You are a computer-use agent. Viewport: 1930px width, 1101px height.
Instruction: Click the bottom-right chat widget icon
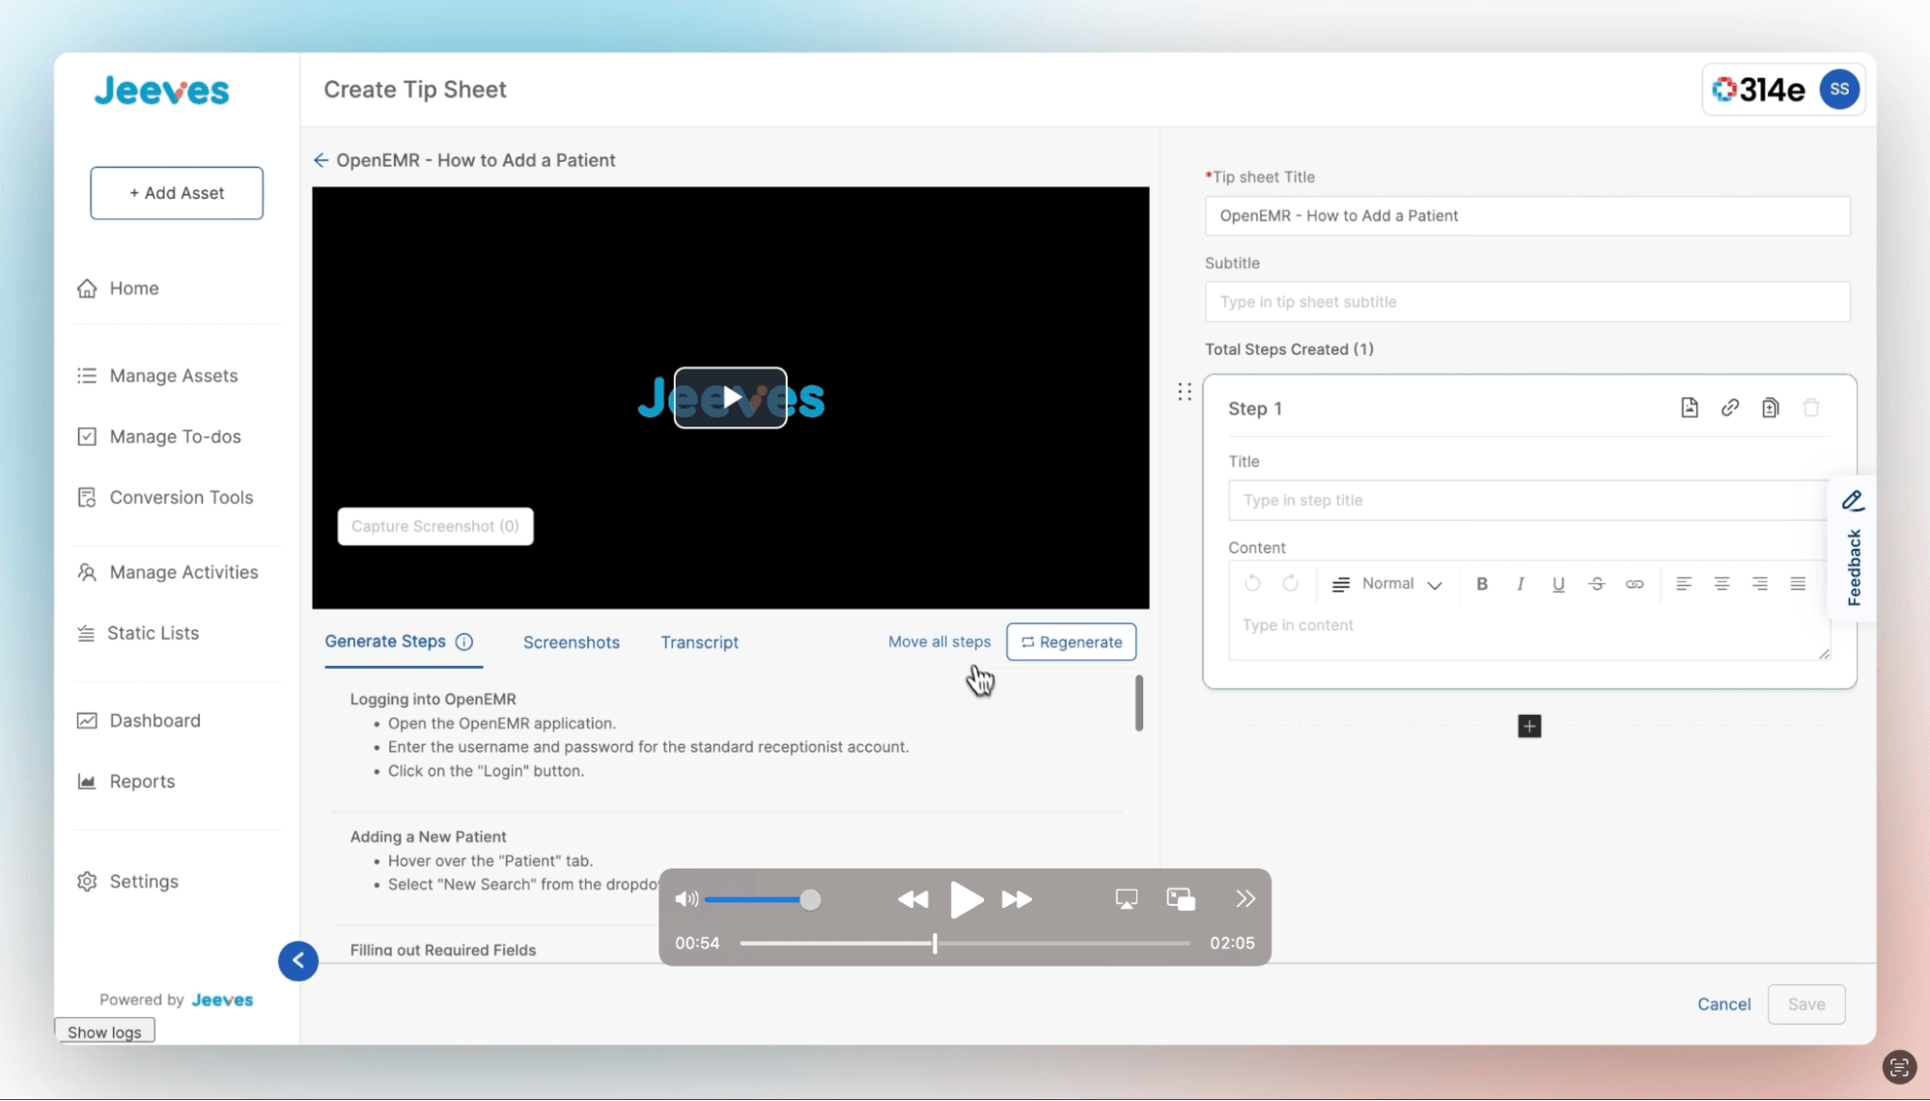[1899, 1067]
